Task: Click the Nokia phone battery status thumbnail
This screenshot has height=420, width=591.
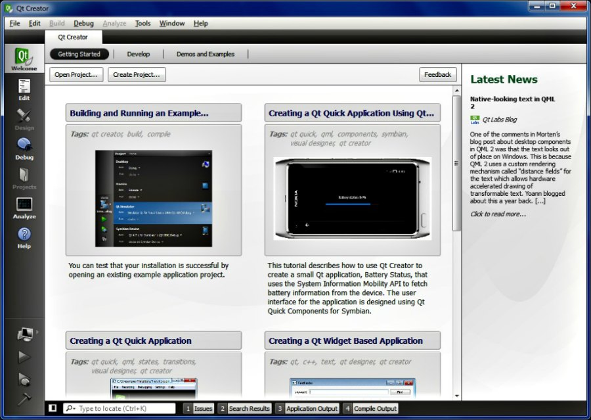Action: (353, 198)
